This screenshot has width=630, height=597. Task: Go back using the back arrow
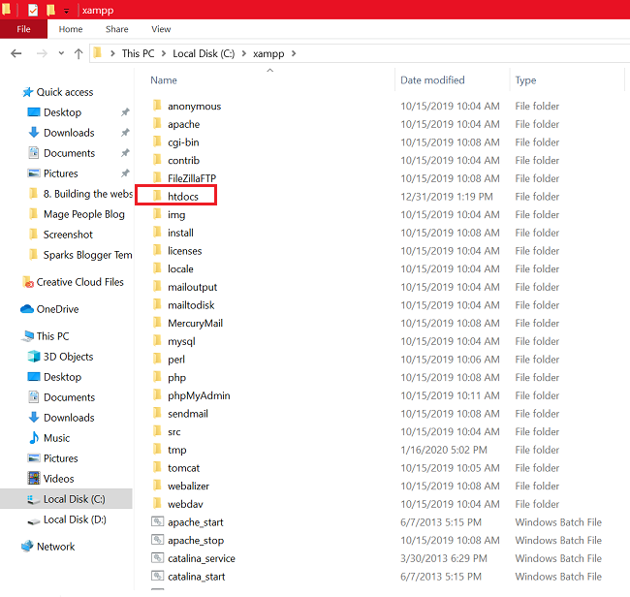[16, 53]
